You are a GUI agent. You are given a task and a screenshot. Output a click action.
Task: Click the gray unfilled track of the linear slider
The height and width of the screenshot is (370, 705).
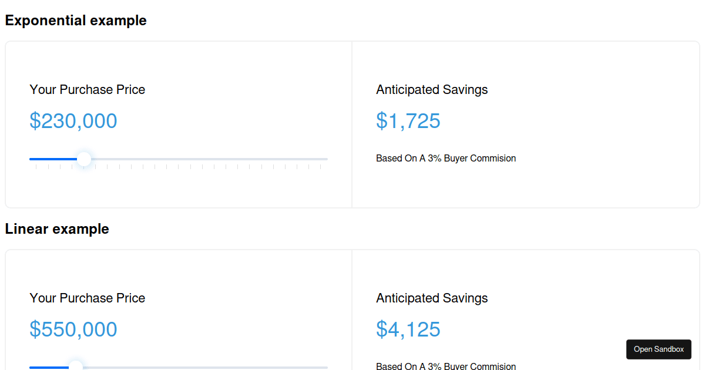click(206, 366)
